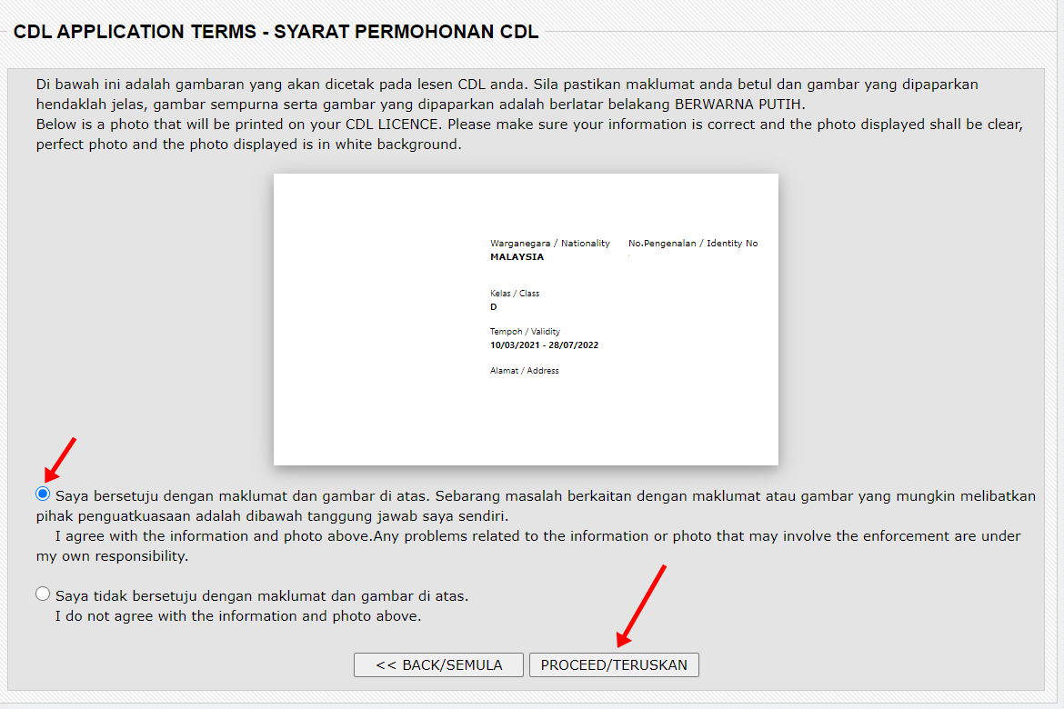Viewport: 1064px width, 709px height.
Task: Click the 'No.Pengenalan / Identity No' label
Action: coord(692,244)
